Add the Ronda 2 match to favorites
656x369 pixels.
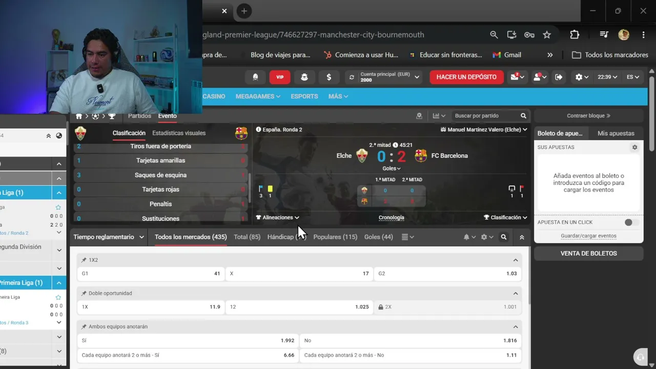point(58,208)
